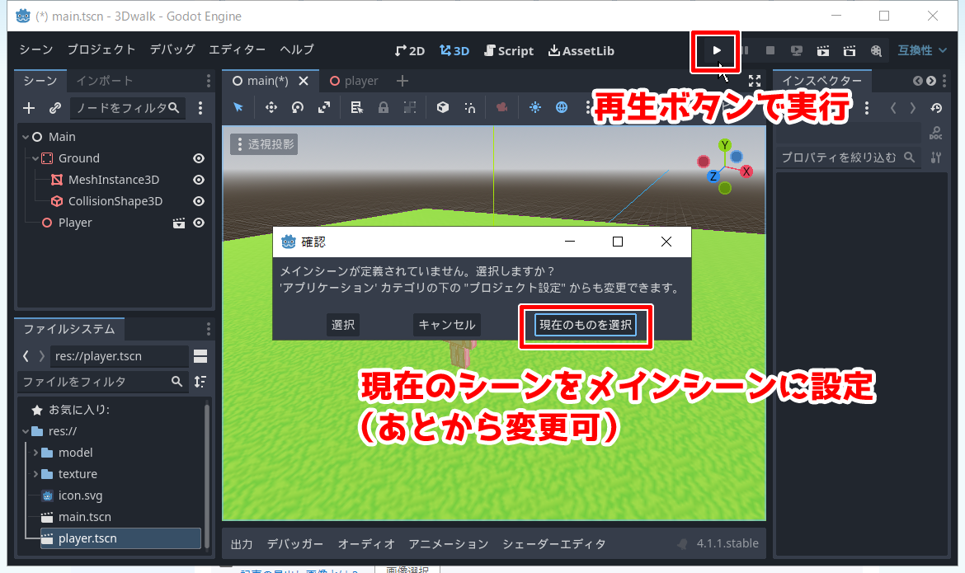
Task: Open Player scene in editor icon
Action: [178, 223]
